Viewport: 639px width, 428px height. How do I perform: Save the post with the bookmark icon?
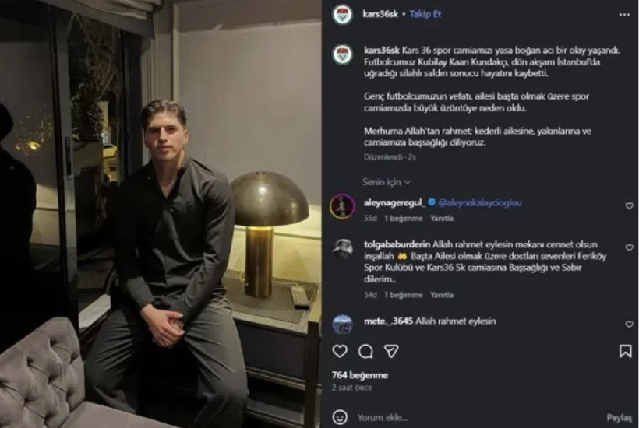click(x=625, y=351)
